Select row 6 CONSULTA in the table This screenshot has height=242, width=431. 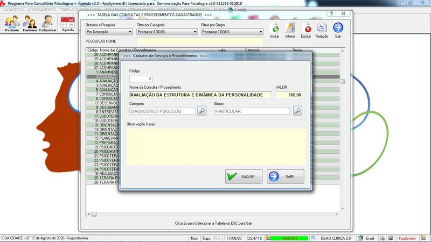pyautogui.click(x=102, y=98)
